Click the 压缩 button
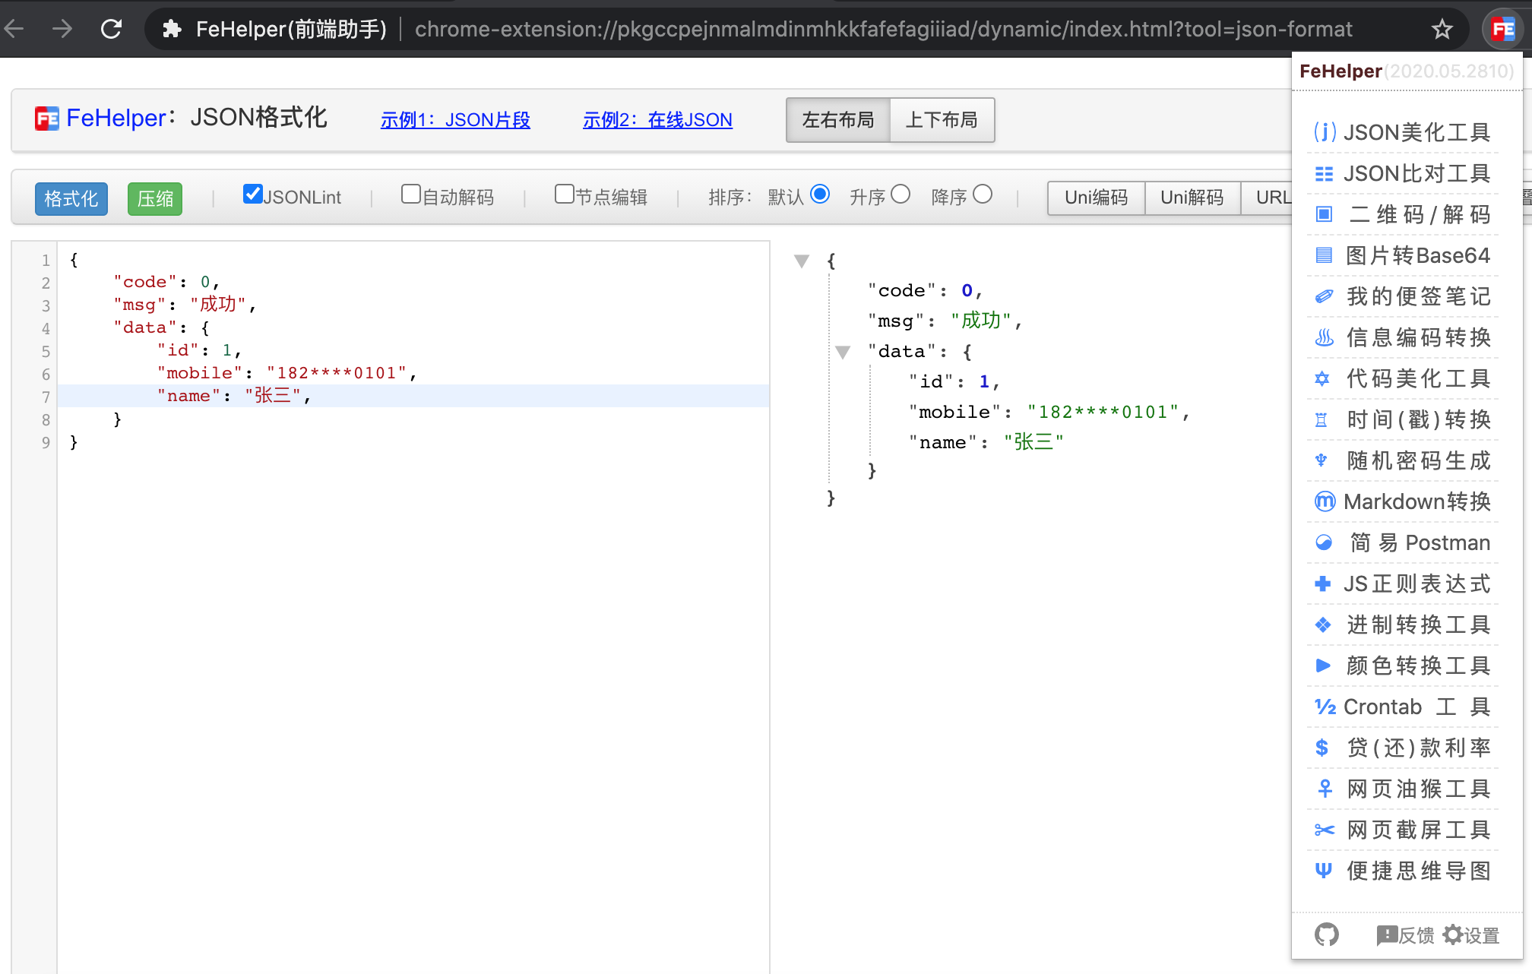Screen dimensions: 1532x974 [x=155, y=199]
